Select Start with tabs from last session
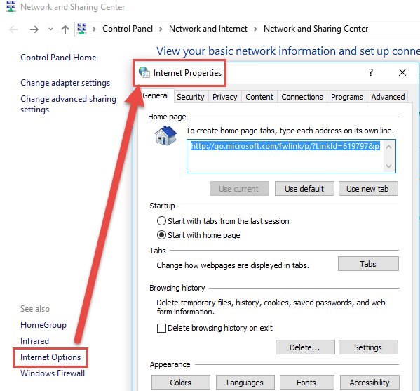The image size is (420, 391). click(x=161, y=221)
